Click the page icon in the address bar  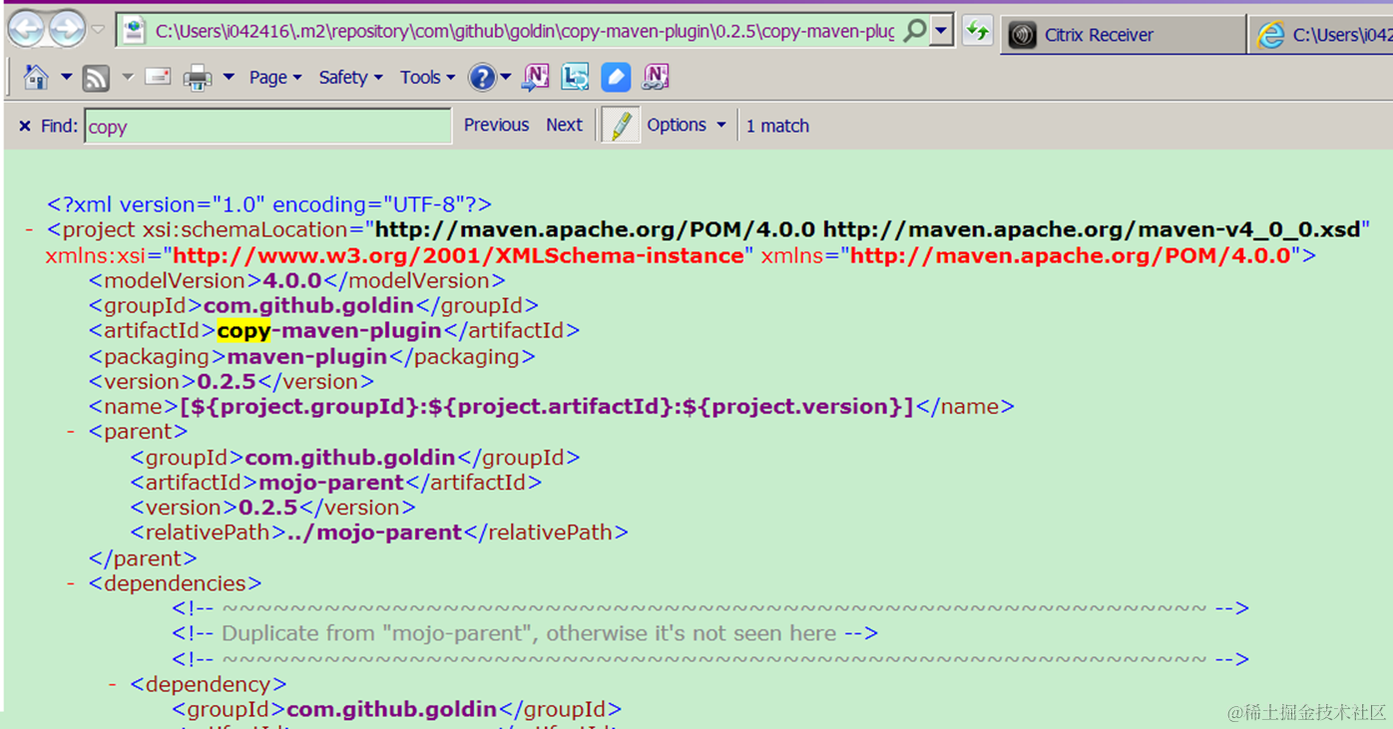(134, 32)
